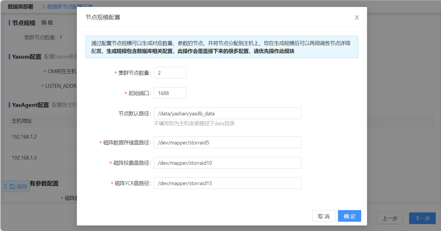Screen dimensions: 441x231
Task: Click the drag handle dots beside 保存
Action: (5, 187)
